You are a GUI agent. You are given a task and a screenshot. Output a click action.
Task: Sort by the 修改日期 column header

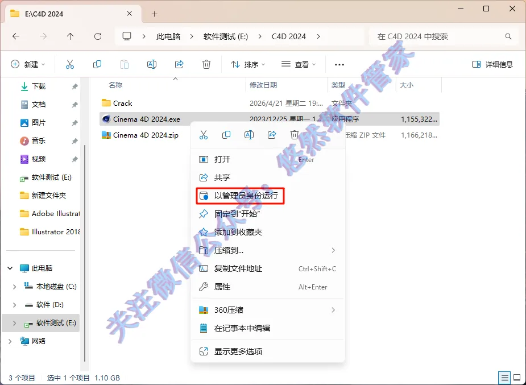coord(287,85)
